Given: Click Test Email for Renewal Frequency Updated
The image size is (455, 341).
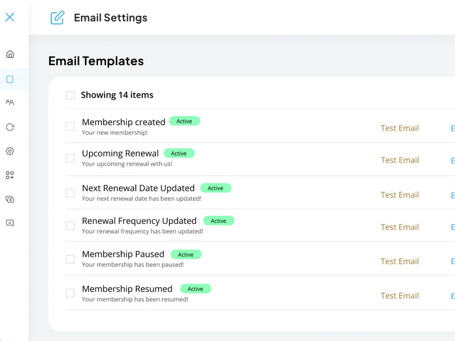Looking at the screenshot, I should point(399,227).
